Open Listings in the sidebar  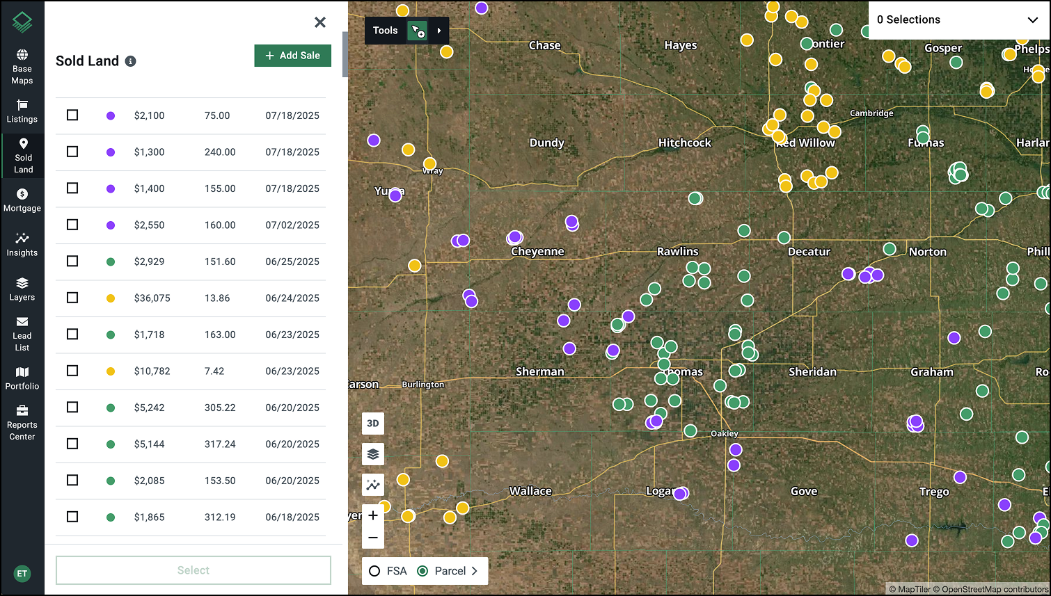tap(22, 111)
